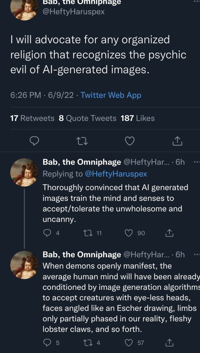Share the 'When demons openly manifest' tweet
200x353 pixels.
[x=169, y=342]
